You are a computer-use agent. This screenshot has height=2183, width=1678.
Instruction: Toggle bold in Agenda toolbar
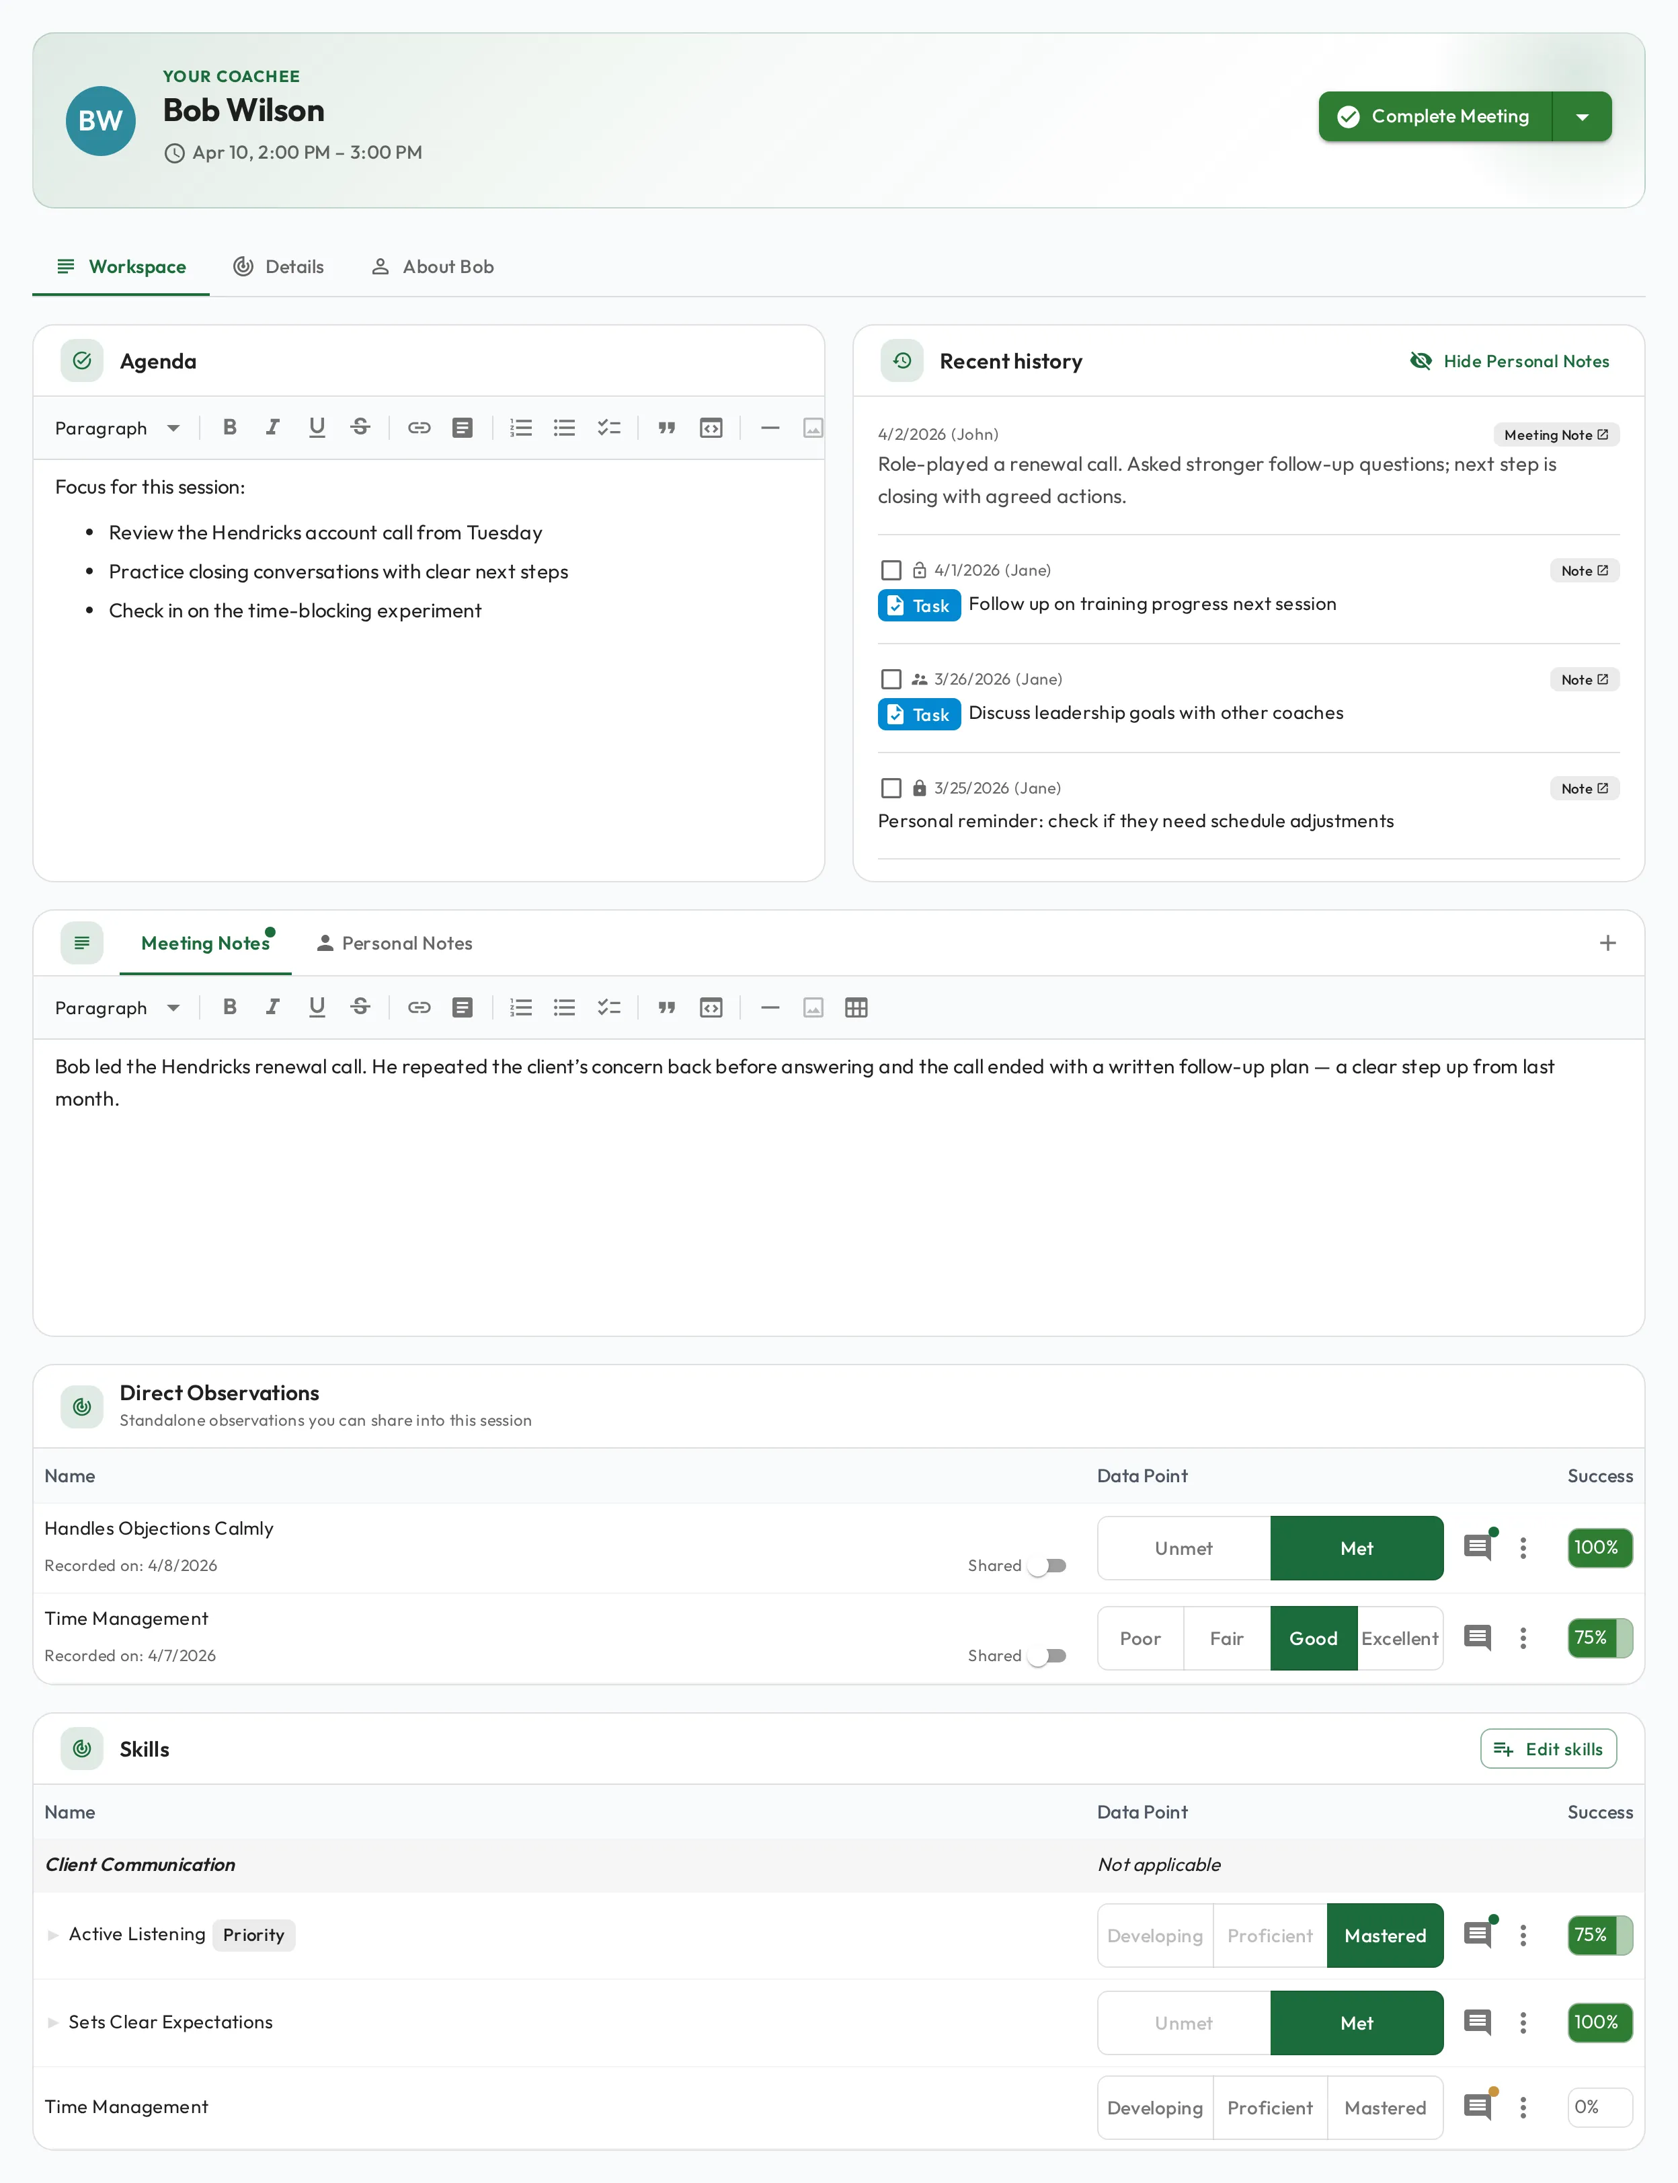[230, 428]
